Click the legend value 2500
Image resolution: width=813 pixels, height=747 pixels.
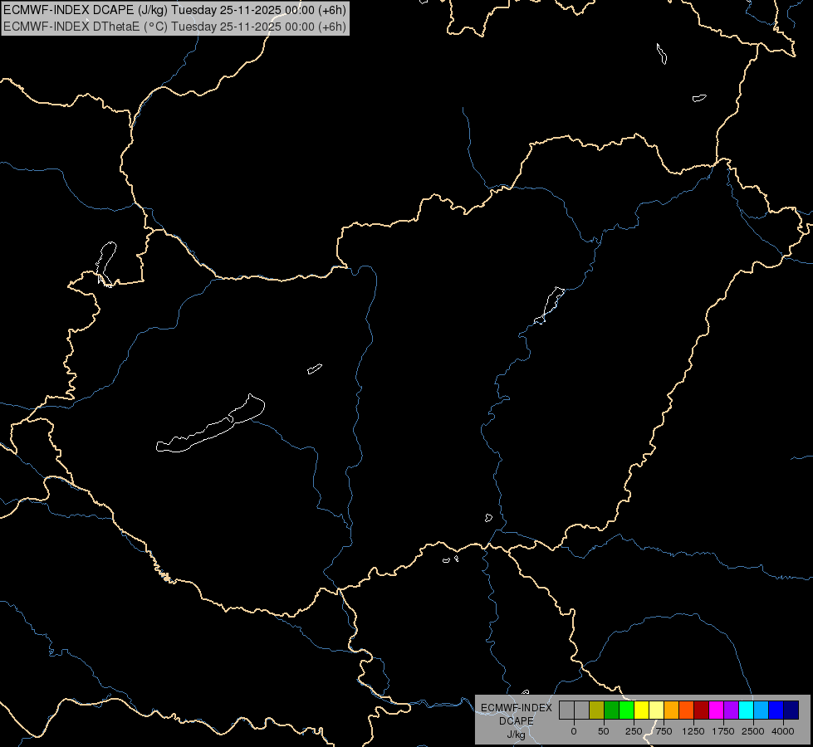753,731
